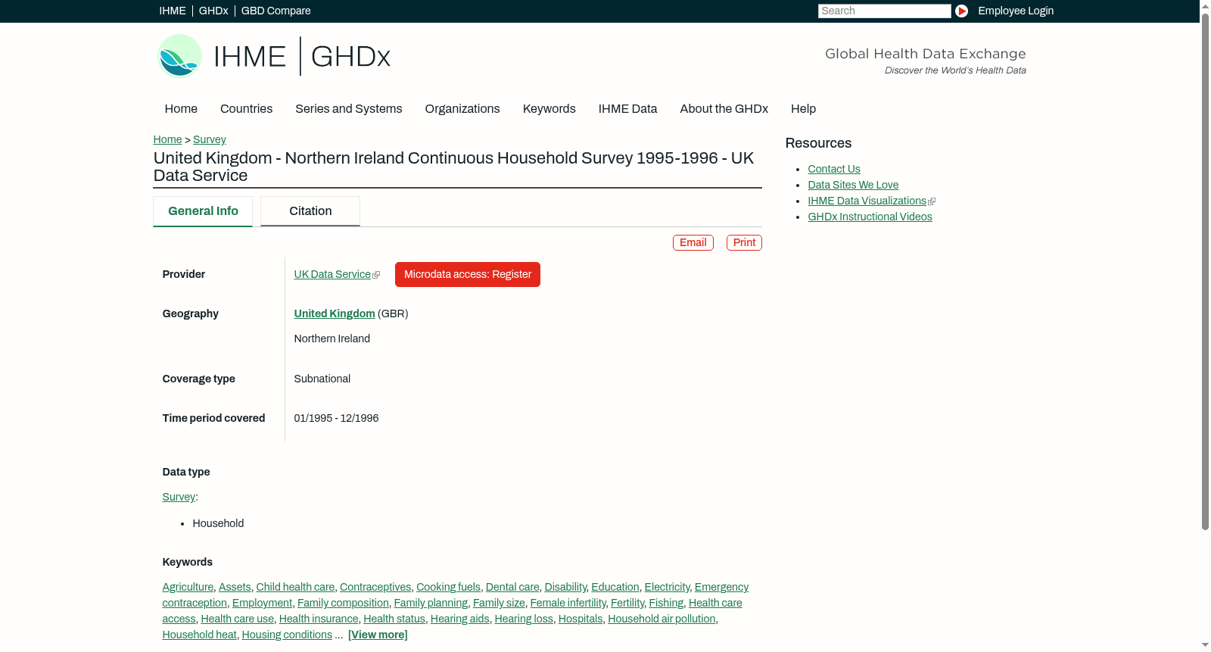Click the Survey breadcrumb link
The image size is (1211, 652).
pyautogui.click(x=210, y=139)
